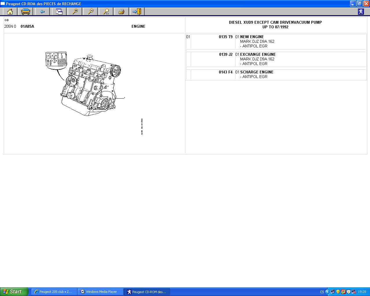The height and width of the screenshot is (296, 370).
Task: Zoom in with the plus magnifier
Action: click(x=75, y=12)
